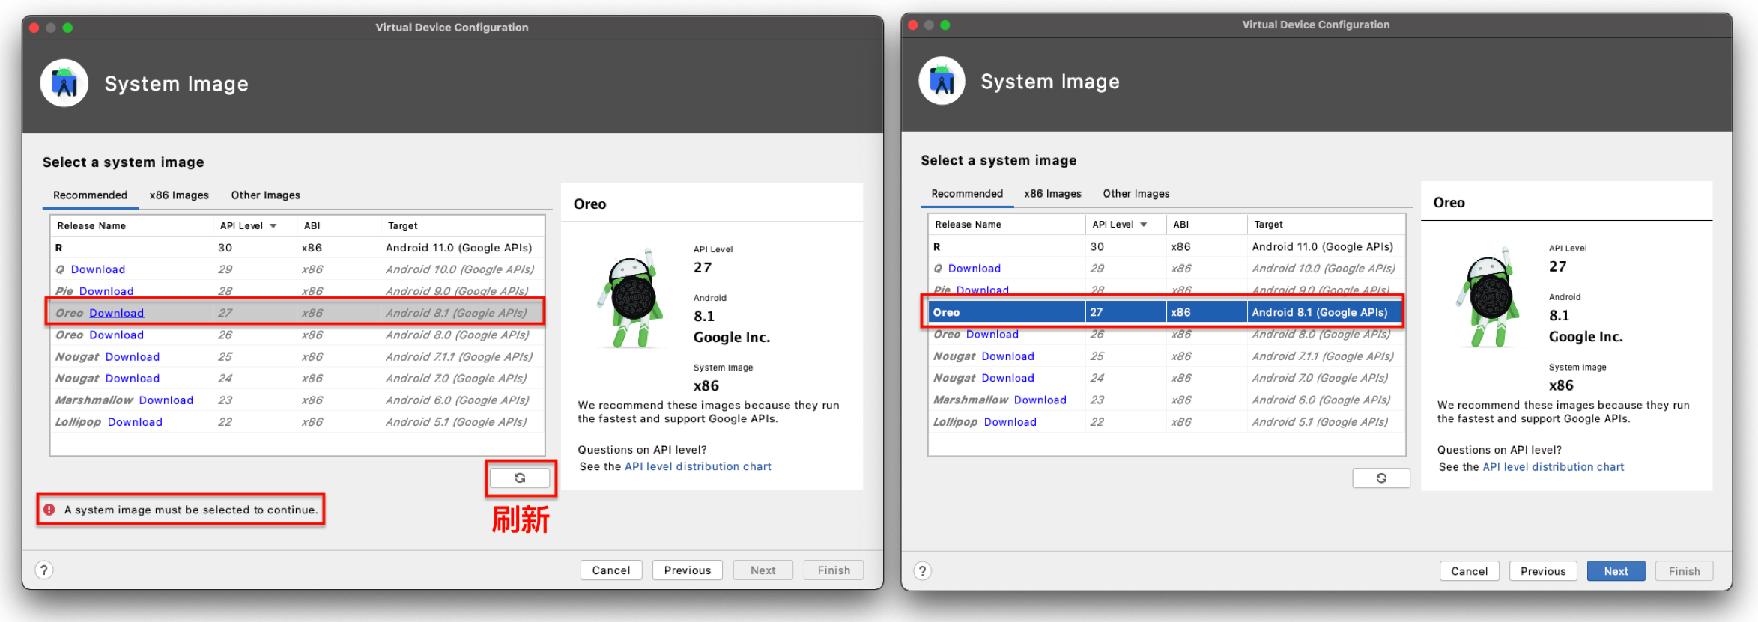Click the Oreo mascot image in the right dialog
This screenshot has width=1758, height=622.
pos(1488,298)
